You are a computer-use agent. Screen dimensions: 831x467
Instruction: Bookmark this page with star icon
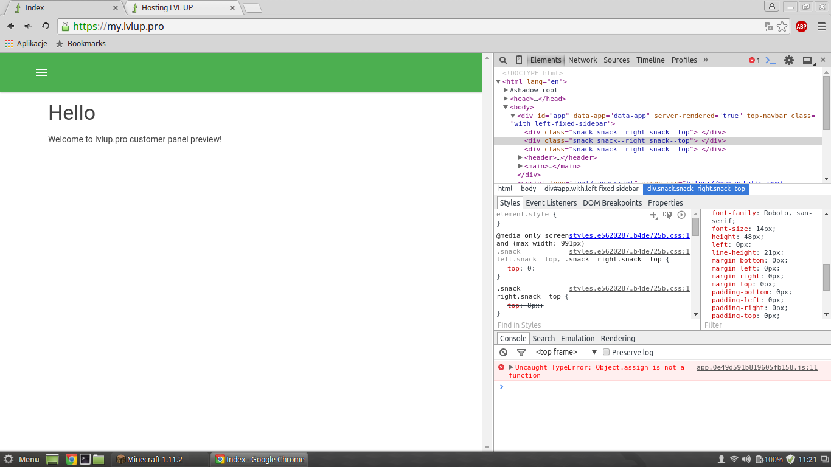782,26
